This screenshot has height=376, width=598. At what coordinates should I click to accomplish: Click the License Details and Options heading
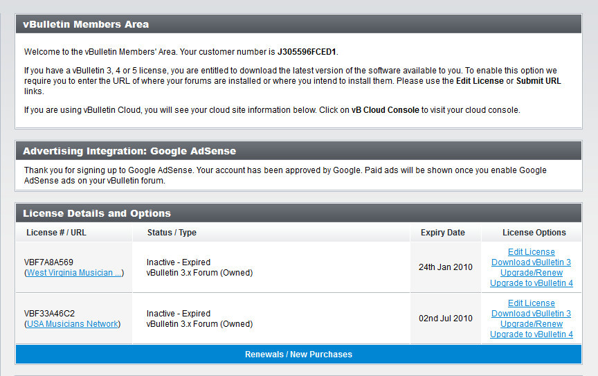96,213
